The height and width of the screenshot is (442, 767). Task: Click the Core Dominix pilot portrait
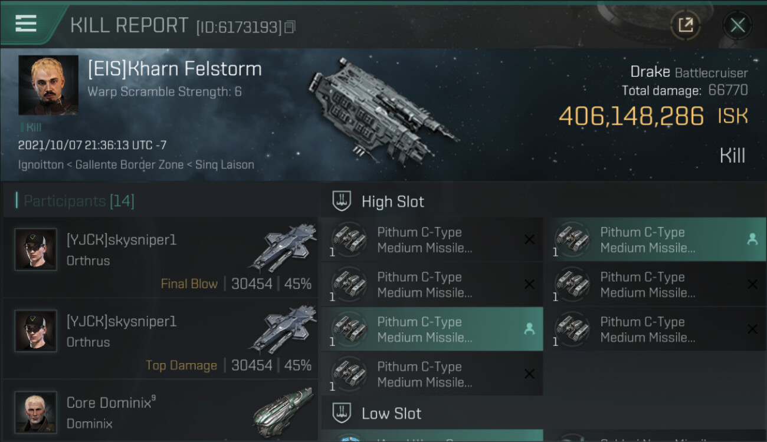(36, 412)
